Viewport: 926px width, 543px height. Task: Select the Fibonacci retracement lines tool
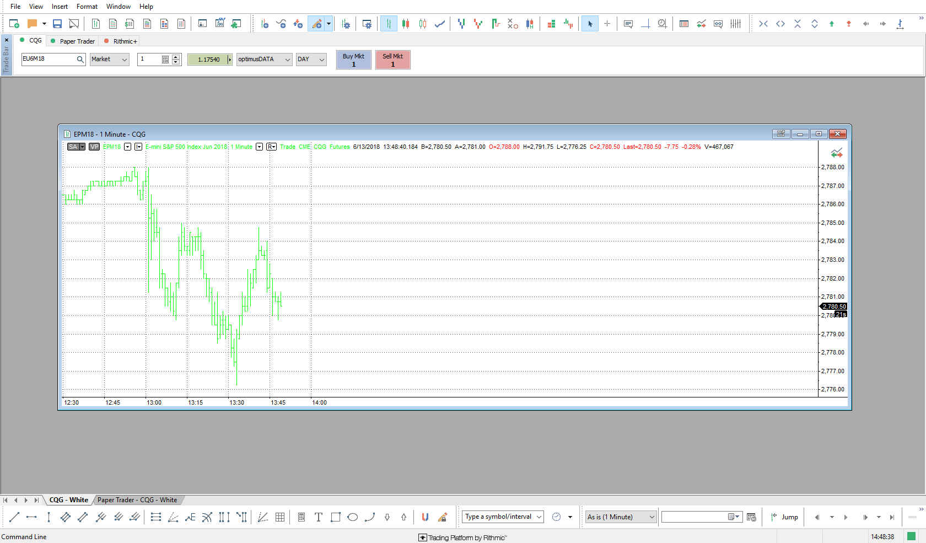click(x=156, y=517)
